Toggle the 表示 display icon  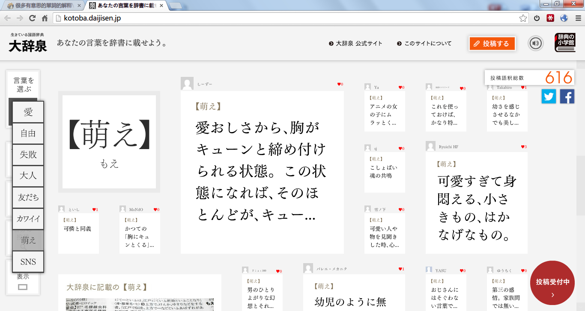(23, 287)
